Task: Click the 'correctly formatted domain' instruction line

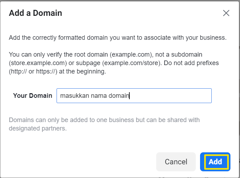Action: coord(118,38)
